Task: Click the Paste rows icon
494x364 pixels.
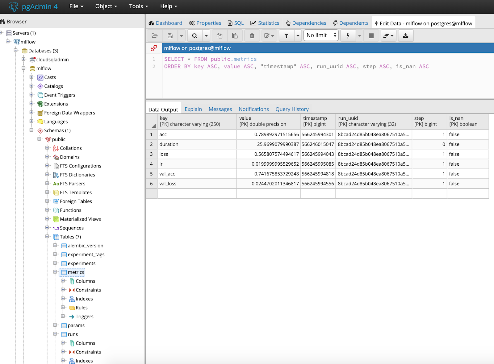Action: (235, 35)
